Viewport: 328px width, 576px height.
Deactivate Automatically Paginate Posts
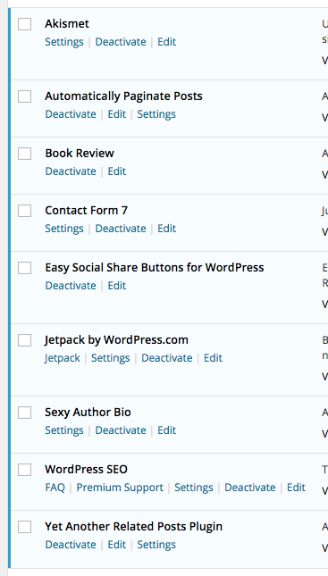pyautogui.click(x=71, y=114)
